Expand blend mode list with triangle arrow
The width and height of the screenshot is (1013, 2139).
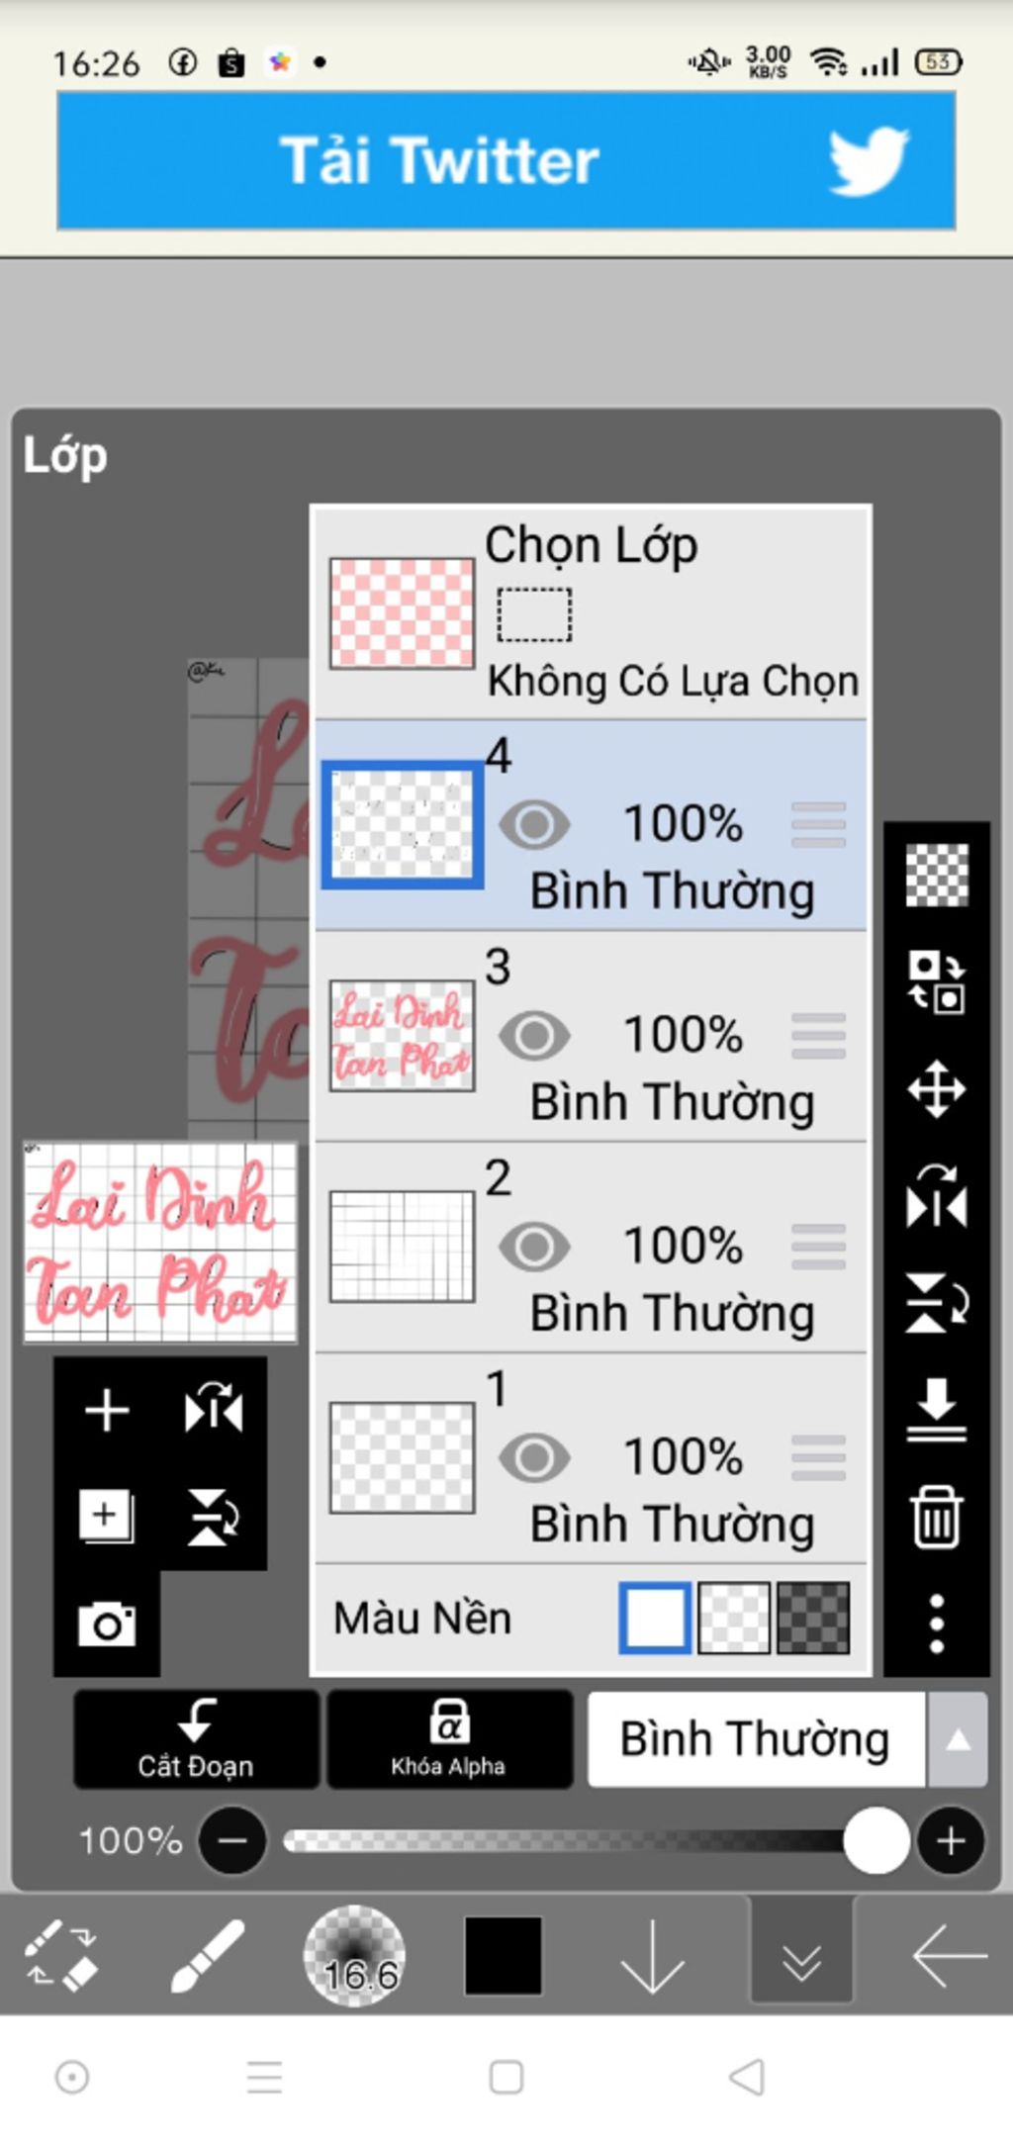coord(957,1739)
